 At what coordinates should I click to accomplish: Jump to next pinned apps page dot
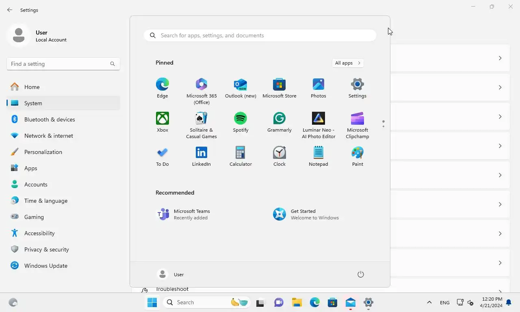point(383,126)
